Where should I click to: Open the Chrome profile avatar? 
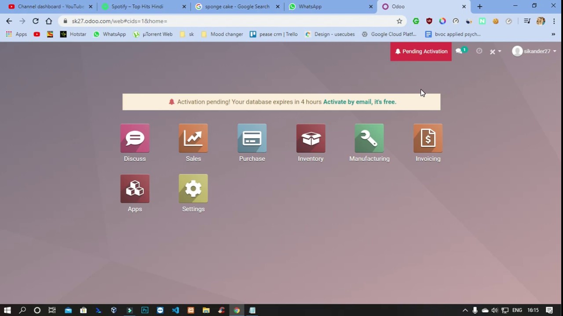tap(541, 21)
